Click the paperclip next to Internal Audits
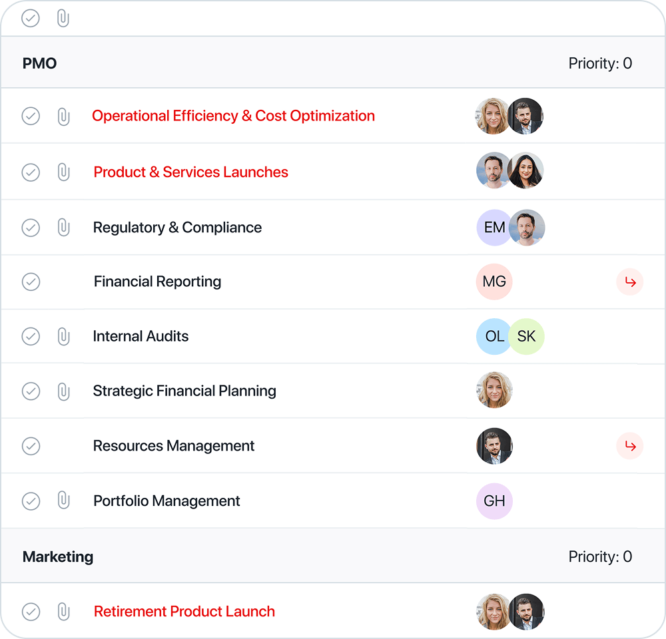Viewport: 666px width, 639px height. pos(63,336)
